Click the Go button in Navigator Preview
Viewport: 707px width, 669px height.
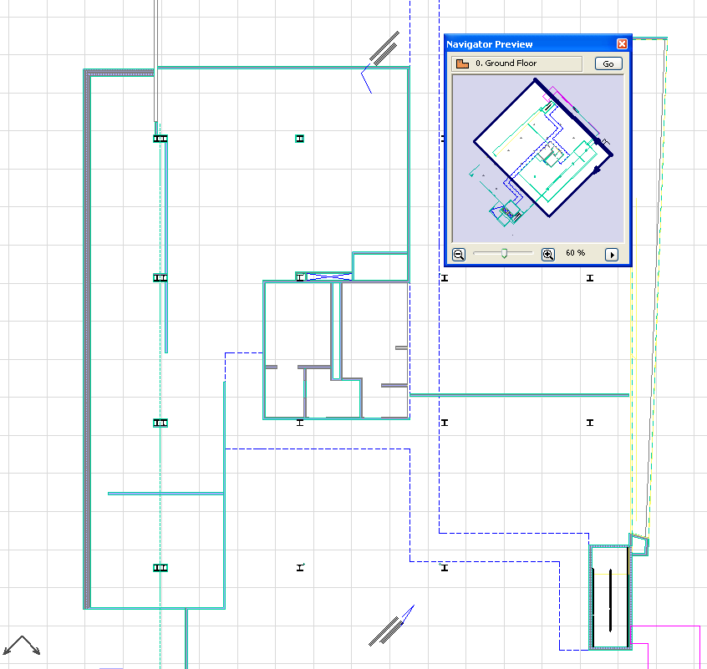[x=608, y=63]
